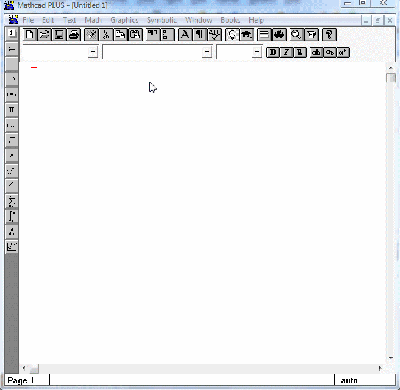Click the Greek pi palette button
Screen dimensions: 400x390
click(x=12, y=110)
